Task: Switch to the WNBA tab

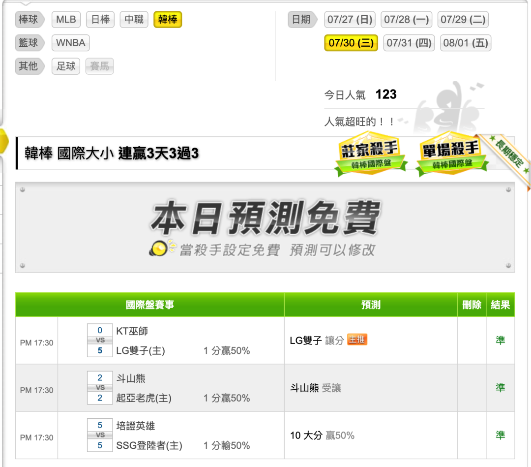Action: pyautogui.click(x=70, y=43)
